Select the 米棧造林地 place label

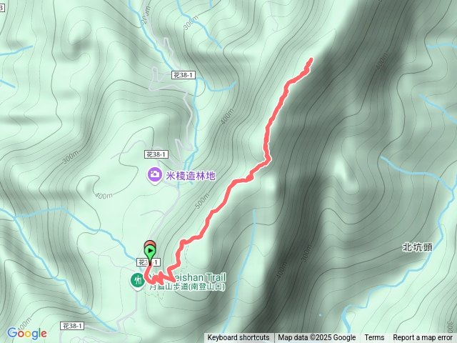point(191,176)
